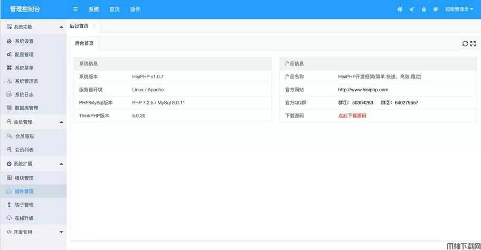
Task: Open 数据库管理 in the sidebar
Action: (x=26, y=108)
